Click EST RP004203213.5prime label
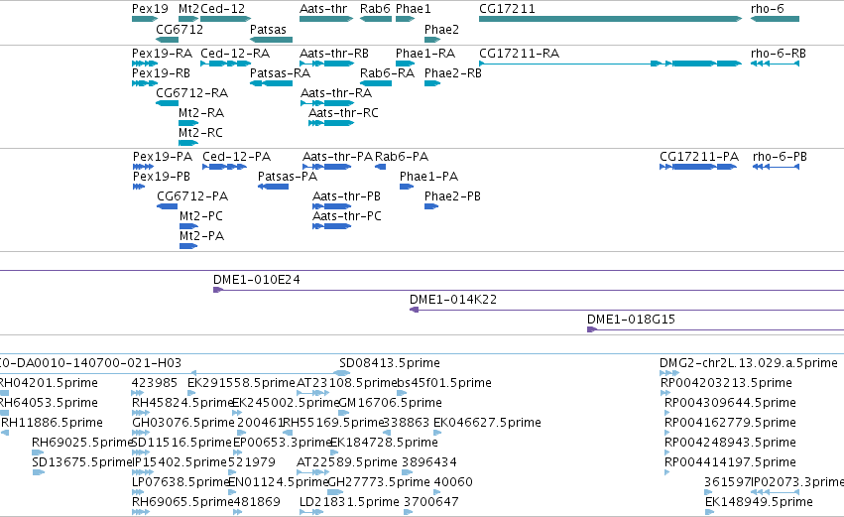The height and width of the screenshot is (517, 844). (x=727, y=383)
